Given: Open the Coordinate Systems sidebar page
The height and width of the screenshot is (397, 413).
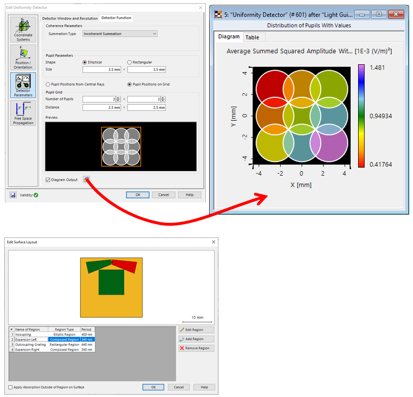Looking at the screenshot, I should tap(23, 30).
